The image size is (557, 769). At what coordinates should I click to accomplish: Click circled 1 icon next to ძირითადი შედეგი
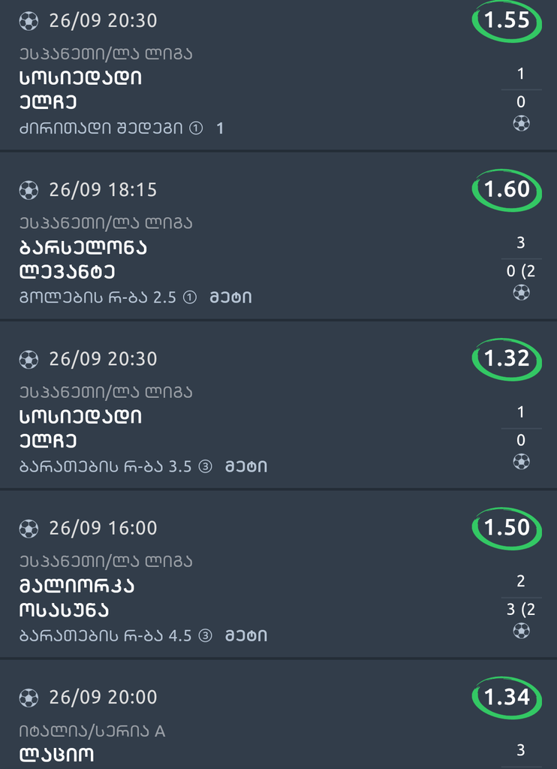tap(196, 128)
